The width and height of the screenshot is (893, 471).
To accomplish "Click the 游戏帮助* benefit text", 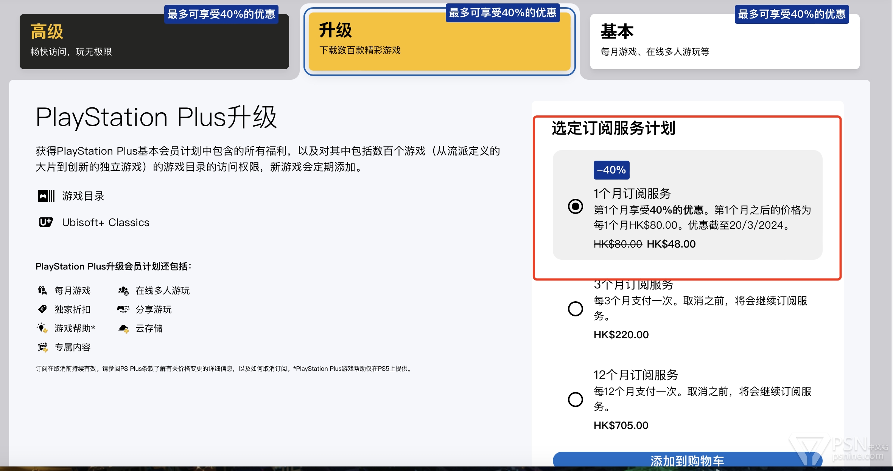I will coord(75,328).
